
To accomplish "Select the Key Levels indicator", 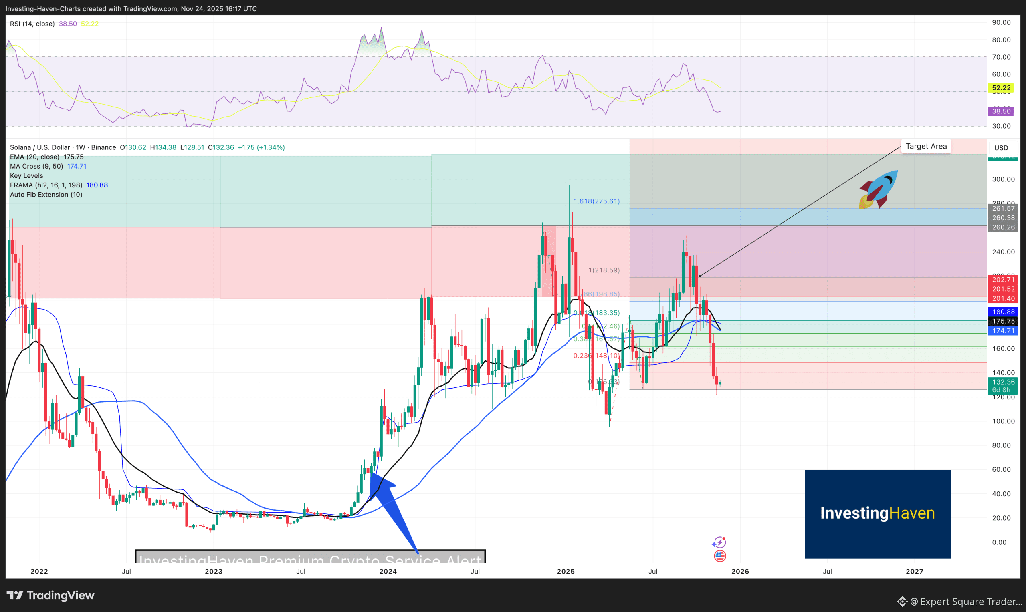I will click(x=26, y=176).
